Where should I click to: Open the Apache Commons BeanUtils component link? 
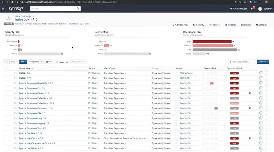coord(33,83)
